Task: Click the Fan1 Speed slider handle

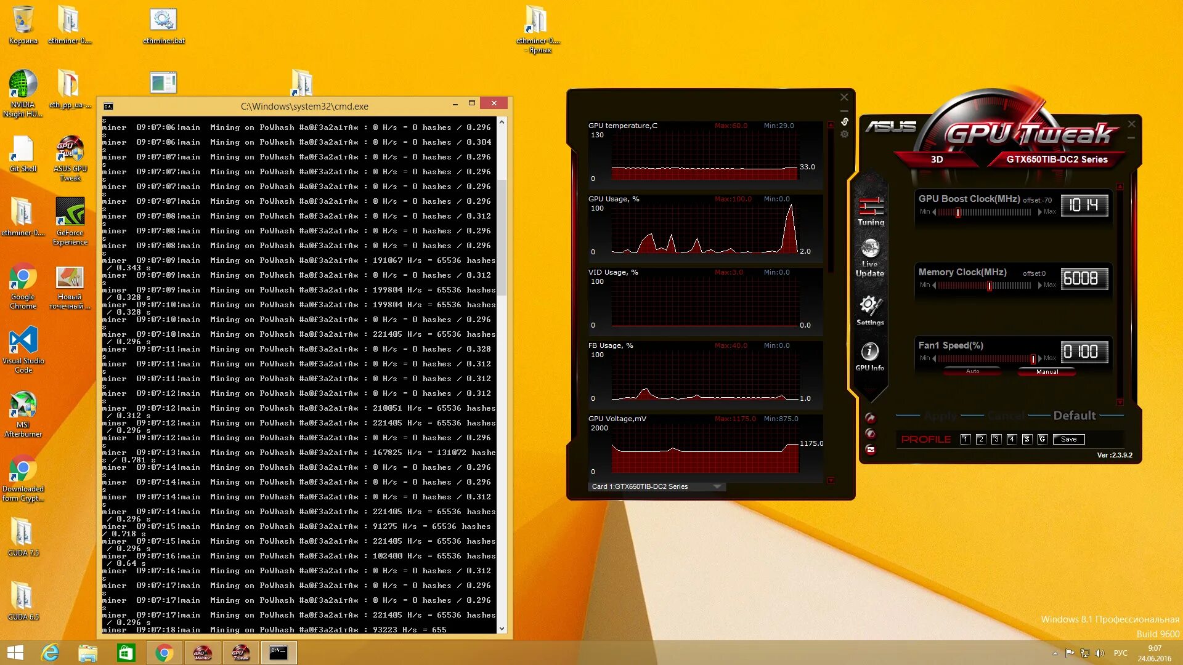Action: [1033, 358]
